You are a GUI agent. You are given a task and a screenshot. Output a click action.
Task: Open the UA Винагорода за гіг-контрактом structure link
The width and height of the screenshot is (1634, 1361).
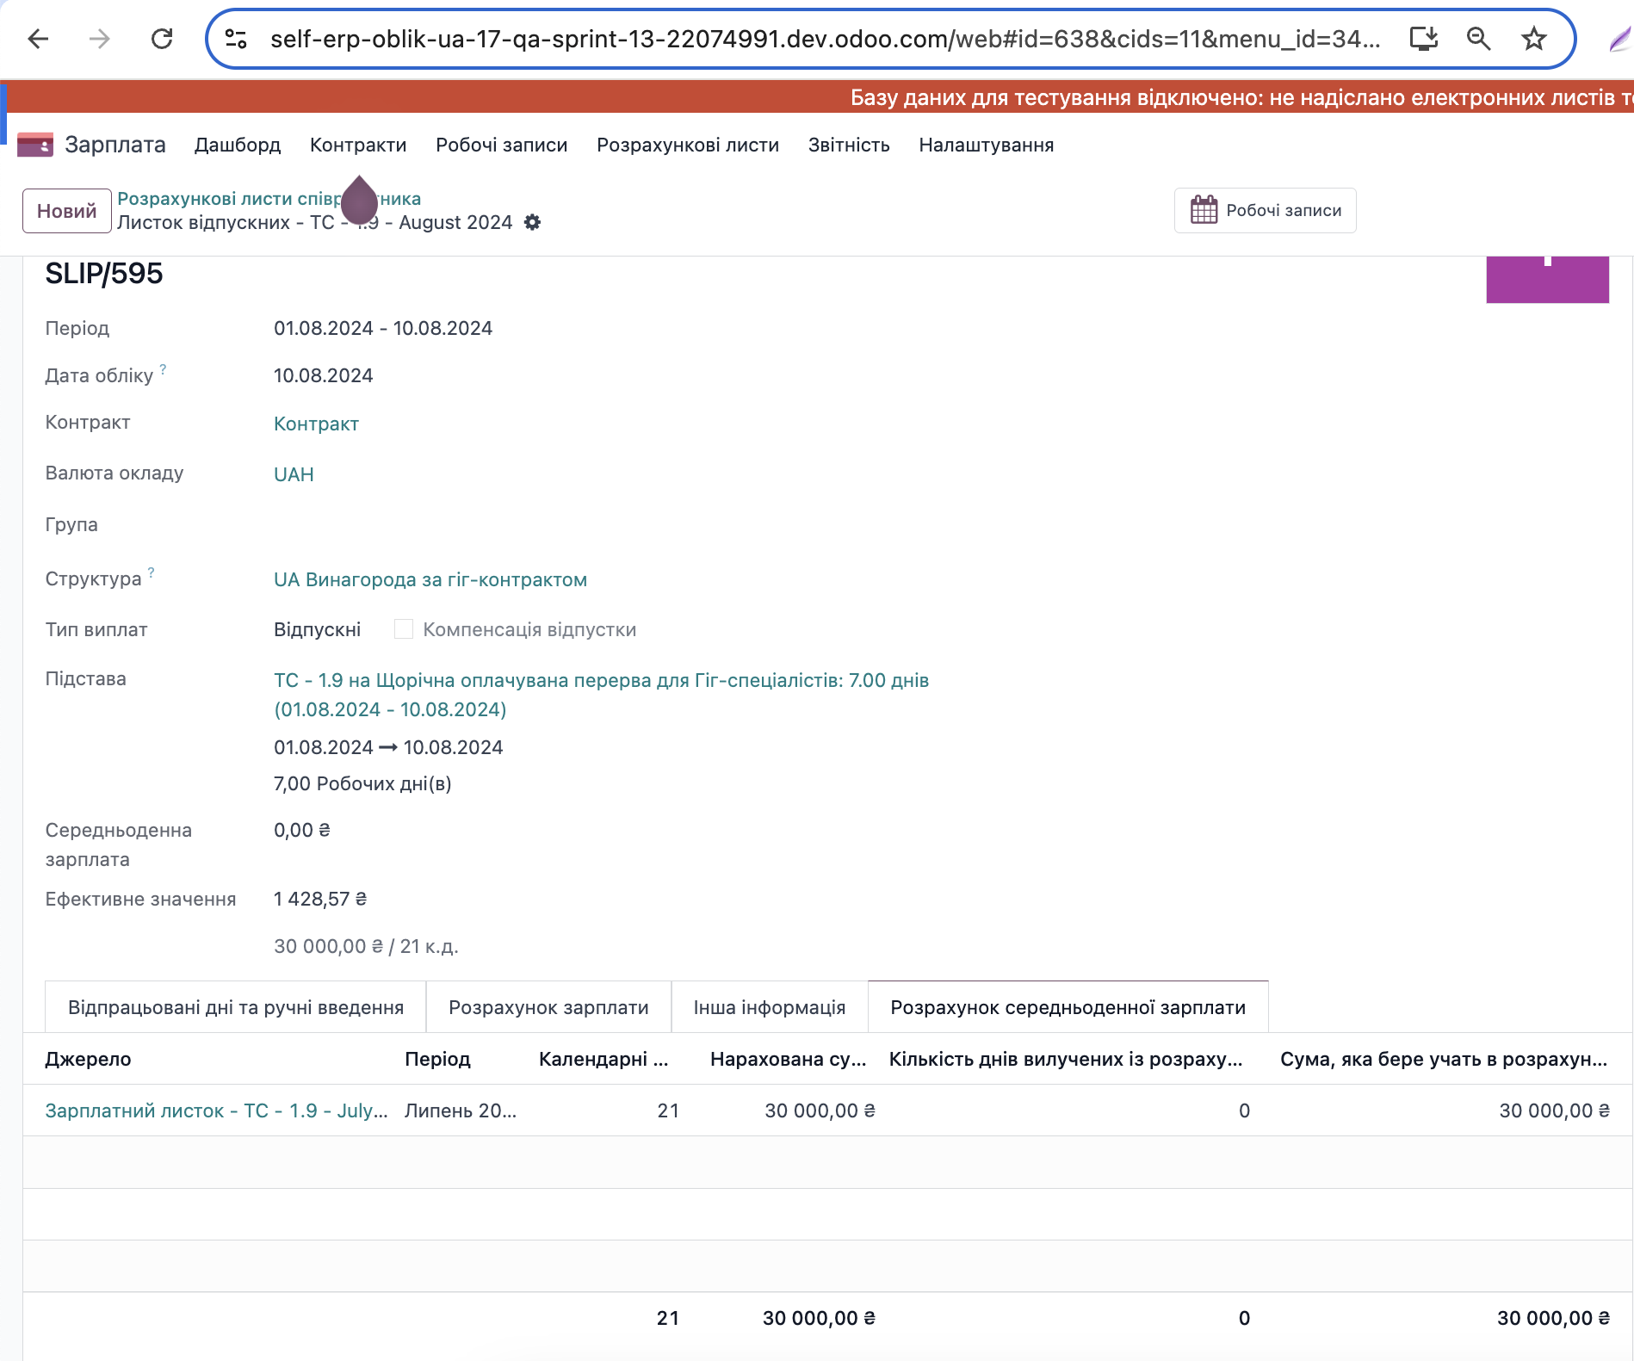click(430, 579)
